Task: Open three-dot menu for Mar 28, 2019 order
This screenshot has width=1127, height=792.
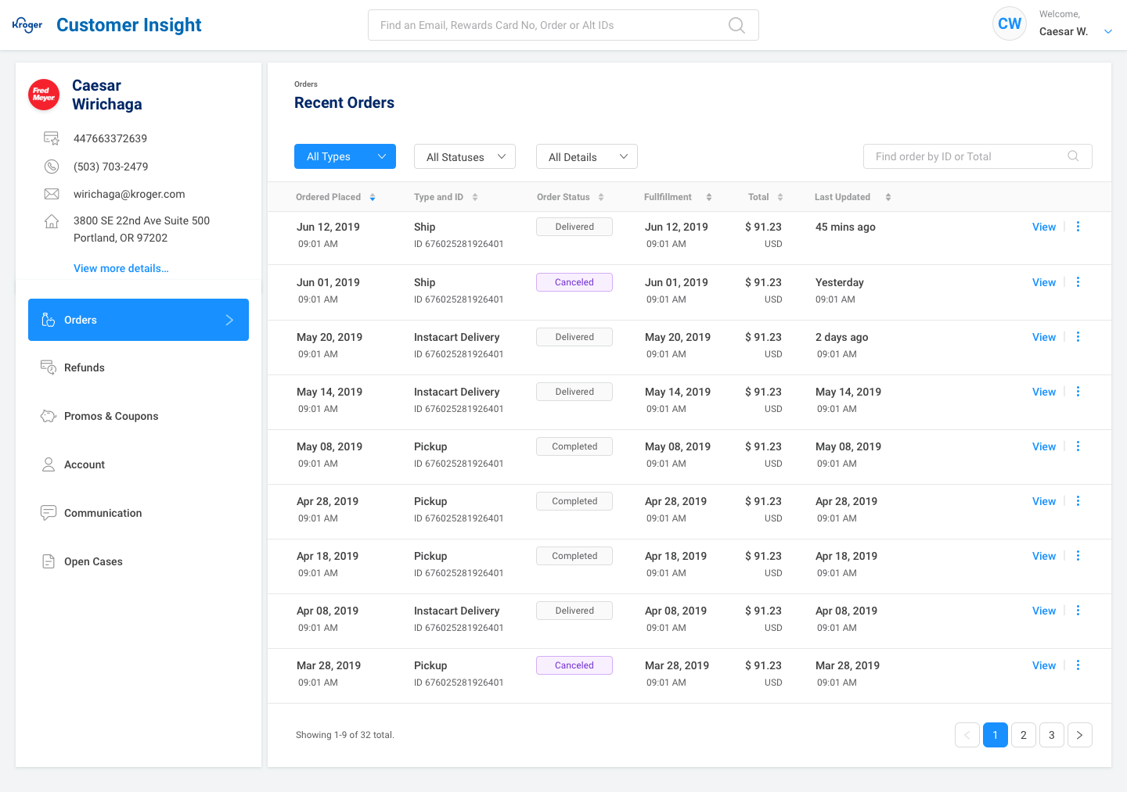Action: click(x=1078, y=665)
